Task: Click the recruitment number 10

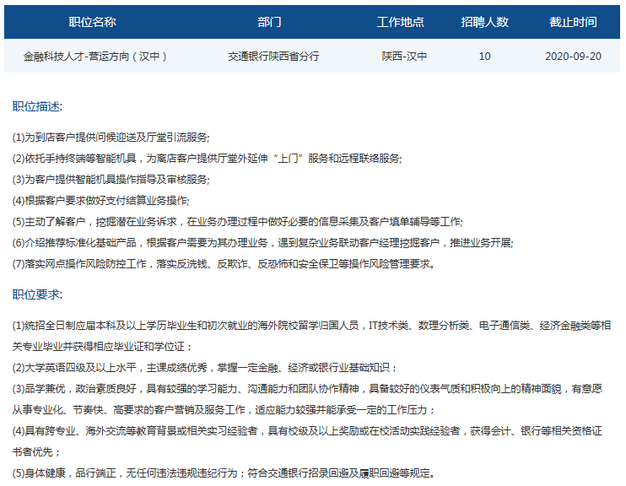Action: [484, 57]
